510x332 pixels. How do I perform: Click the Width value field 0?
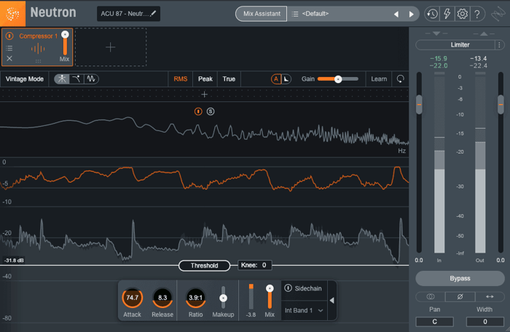coord(485,322)
